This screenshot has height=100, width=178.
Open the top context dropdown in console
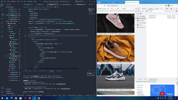[x=143, y=11]
